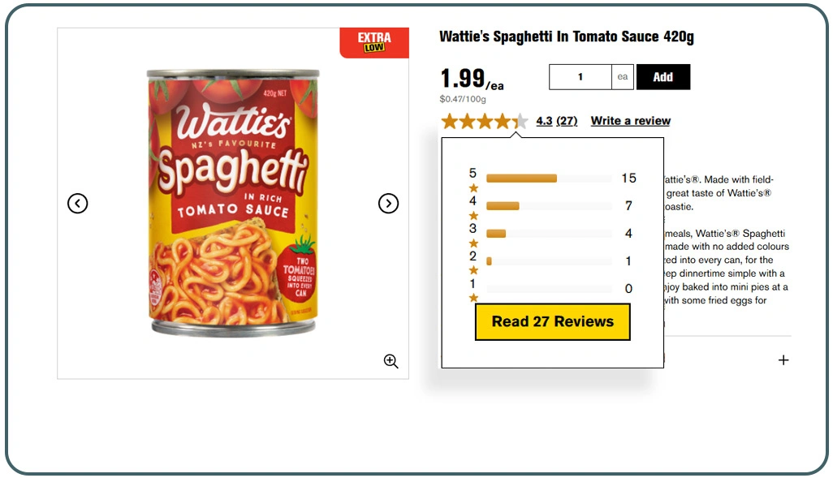The image size is (833, 478).
Task: Click the 4.3 average rating link
Action: pos(544,121)
